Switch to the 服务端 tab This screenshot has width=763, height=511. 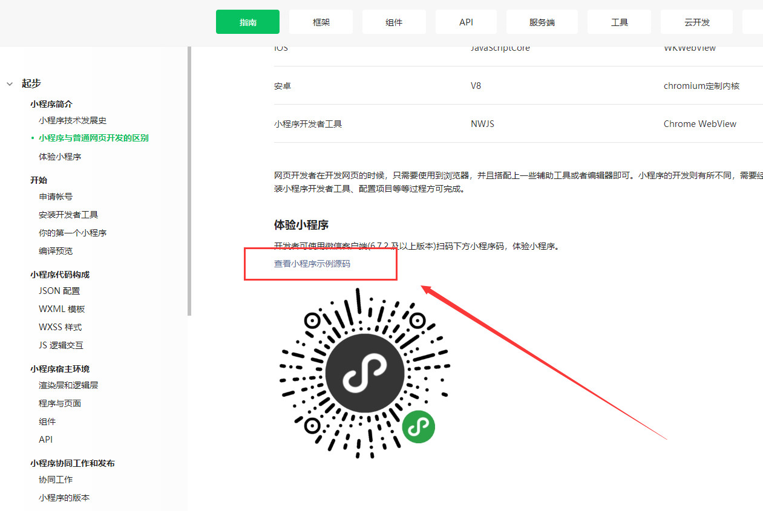click(542, 22)
